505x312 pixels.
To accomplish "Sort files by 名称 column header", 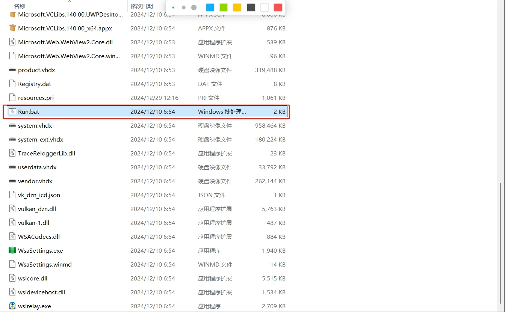I will tap(20, 6).
